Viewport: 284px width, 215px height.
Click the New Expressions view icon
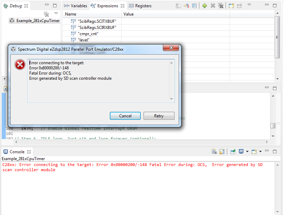(231, 6)
